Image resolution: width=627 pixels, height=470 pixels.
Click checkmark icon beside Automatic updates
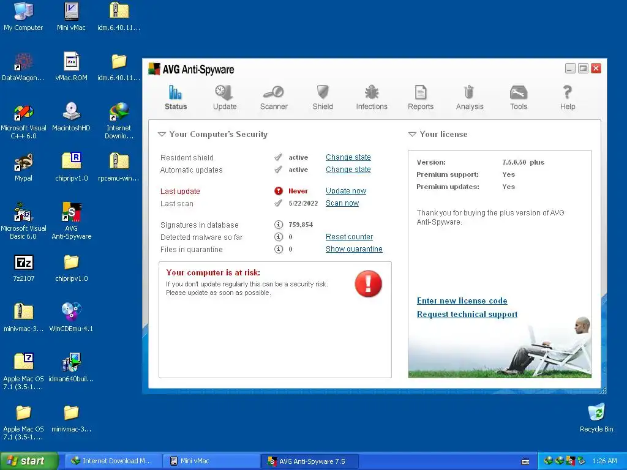[x=279, y=170]
